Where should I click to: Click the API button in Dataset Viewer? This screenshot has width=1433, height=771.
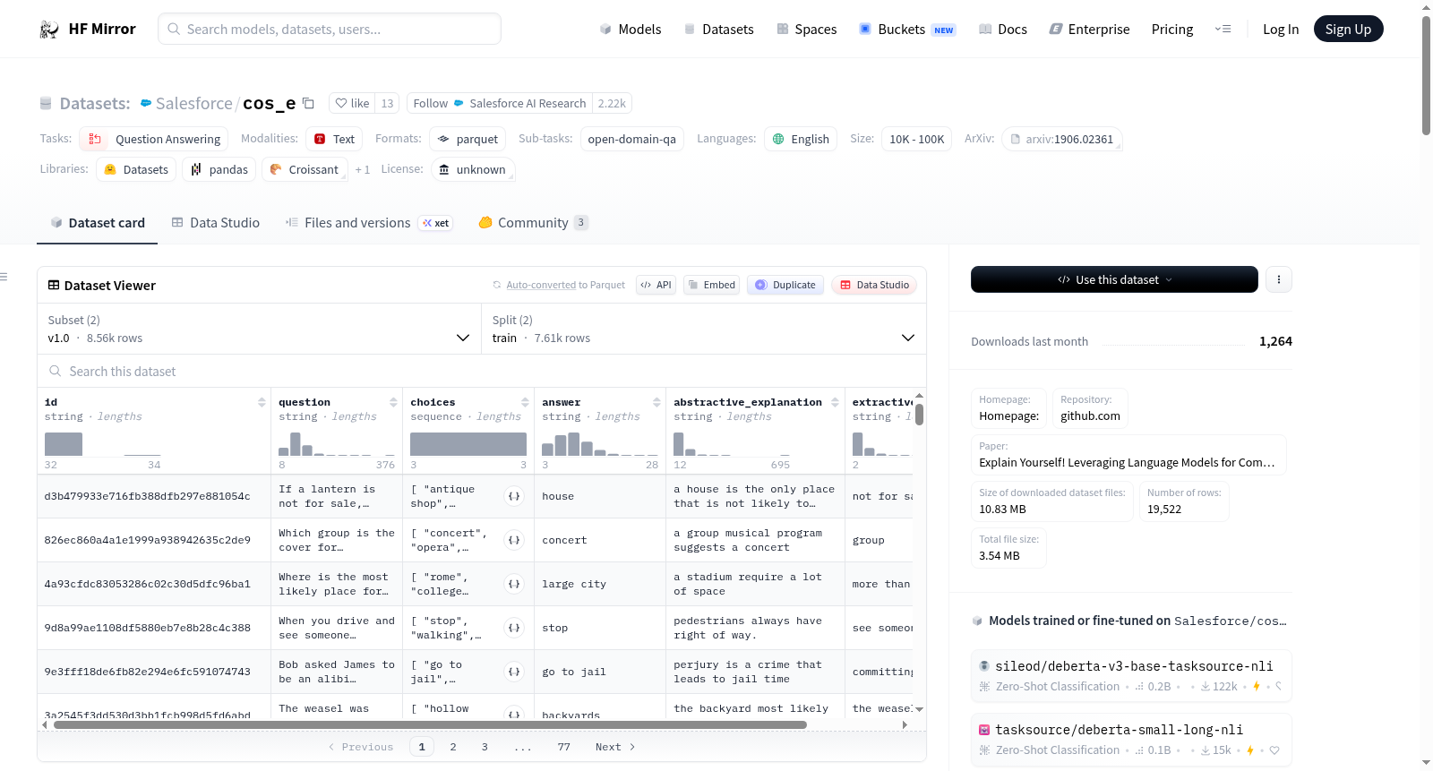pos(656,285)
